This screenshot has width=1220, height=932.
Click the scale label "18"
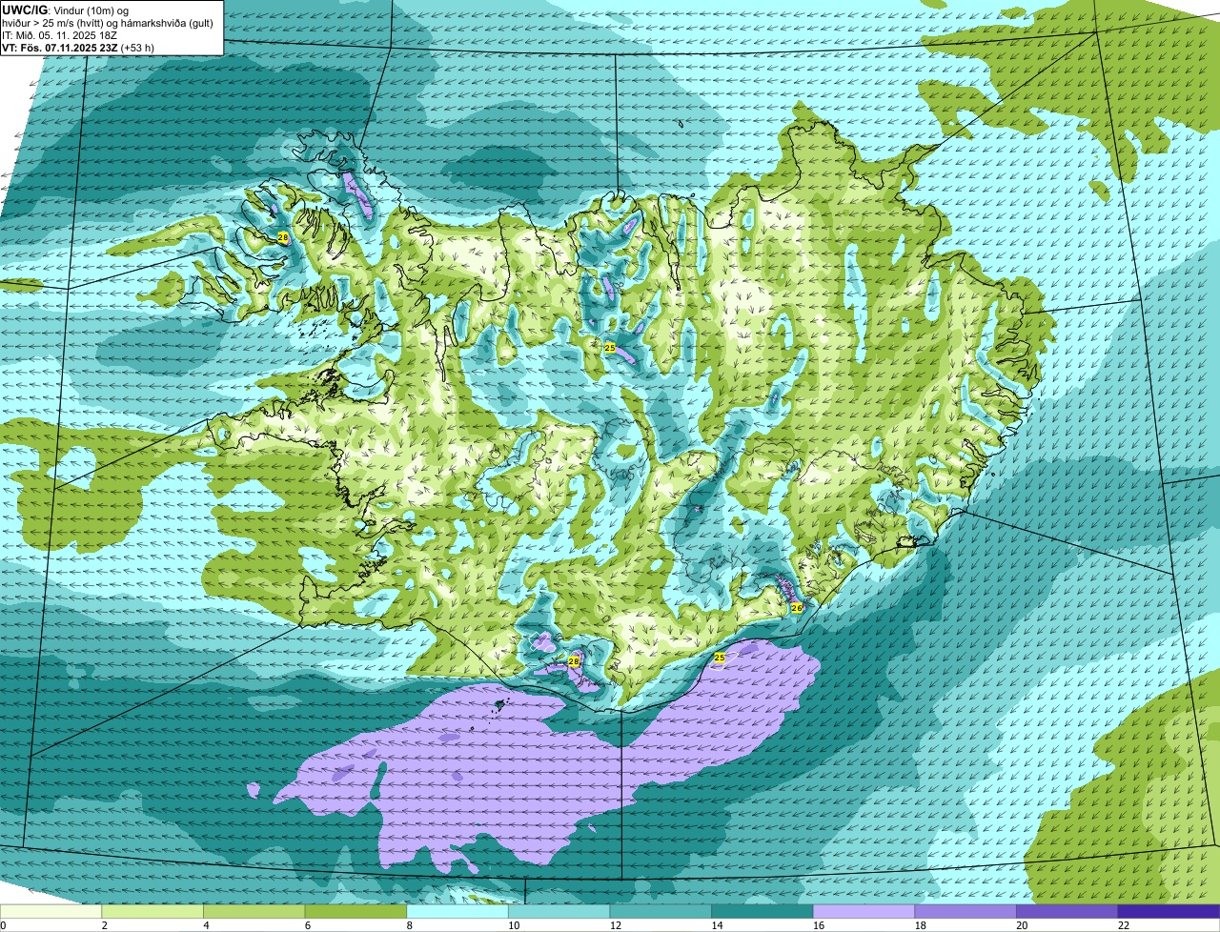(920, 925)
